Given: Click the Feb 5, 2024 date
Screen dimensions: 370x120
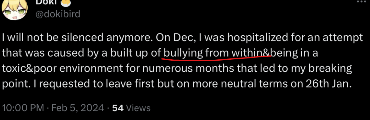Looking at the screenshot, I should click(78, 108).
